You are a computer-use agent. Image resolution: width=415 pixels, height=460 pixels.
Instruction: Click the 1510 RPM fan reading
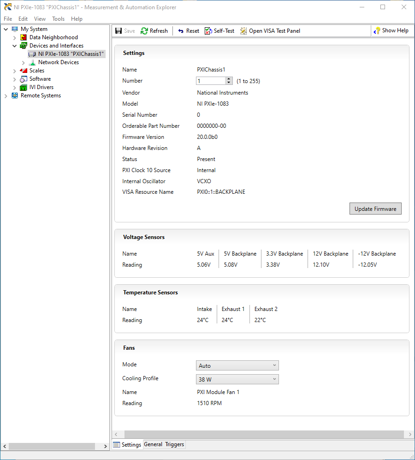coord(209,403)
